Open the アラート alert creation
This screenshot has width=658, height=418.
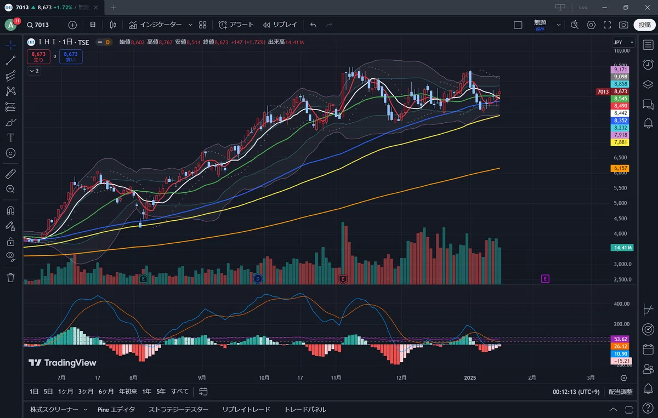236,25
